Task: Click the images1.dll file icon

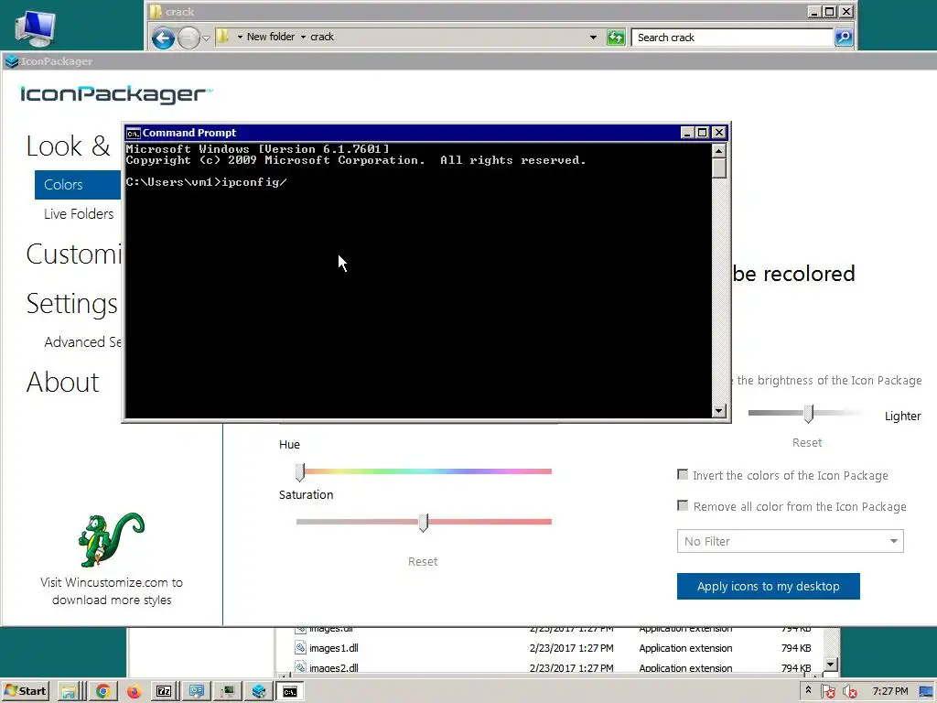Action: [x=300, y=647]
